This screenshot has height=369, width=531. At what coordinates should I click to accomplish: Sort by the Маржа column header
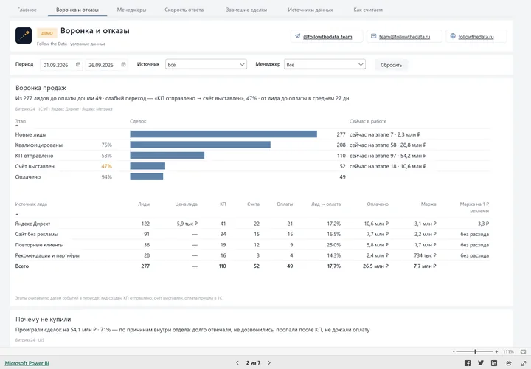point(428,204)
